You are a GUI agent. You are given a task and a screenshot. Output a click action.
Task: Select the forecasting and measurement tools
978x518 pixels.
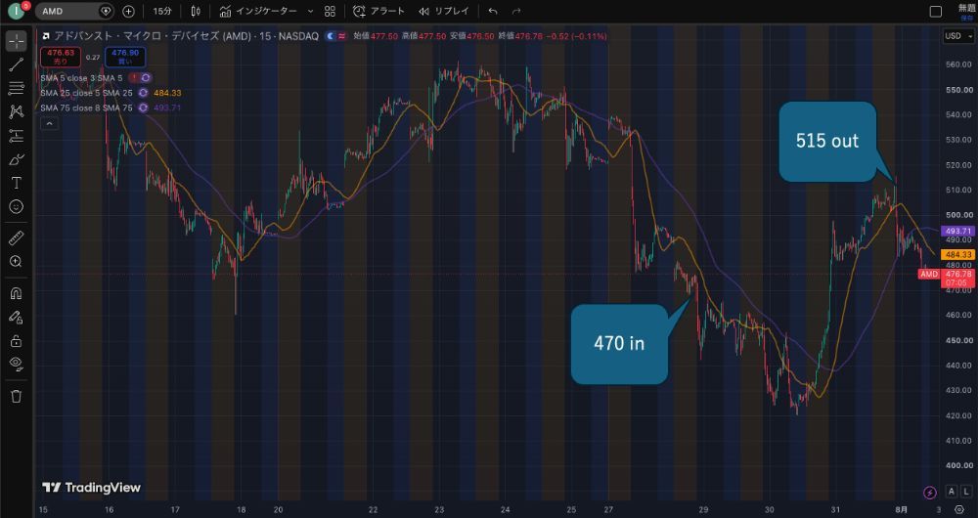coord(17,135)
